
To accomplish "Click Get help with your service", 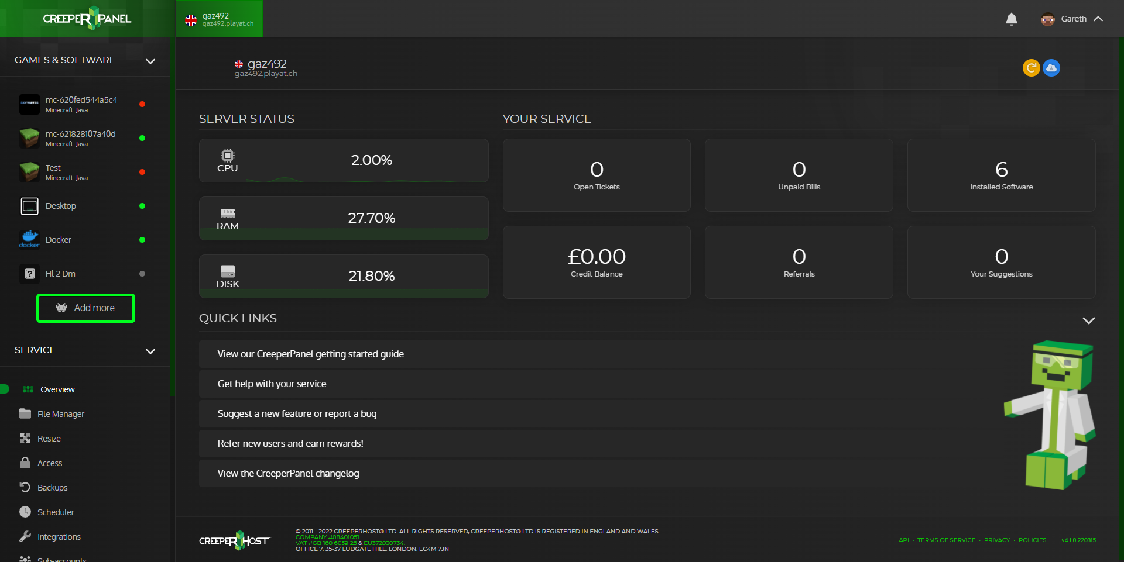I will point(272,384).
